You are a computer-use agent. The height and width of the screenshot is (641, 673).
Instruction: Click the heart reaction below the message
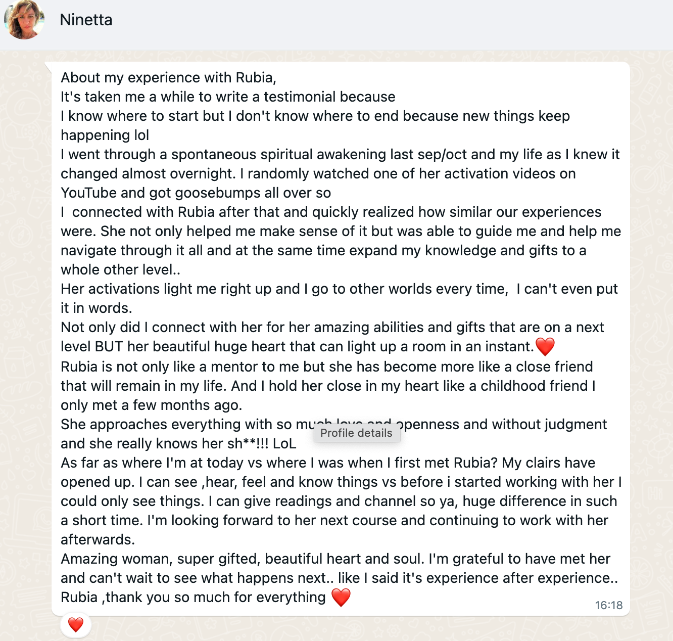tap(76, 625)
